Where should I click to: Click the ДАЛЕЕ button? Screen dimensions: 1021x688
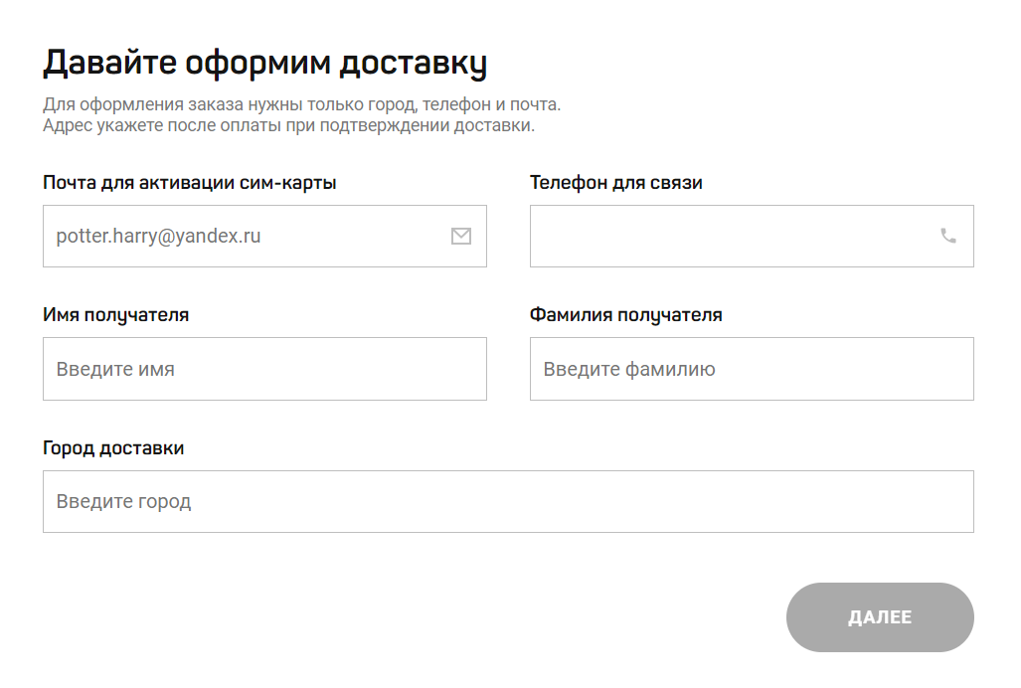point(879,617)
